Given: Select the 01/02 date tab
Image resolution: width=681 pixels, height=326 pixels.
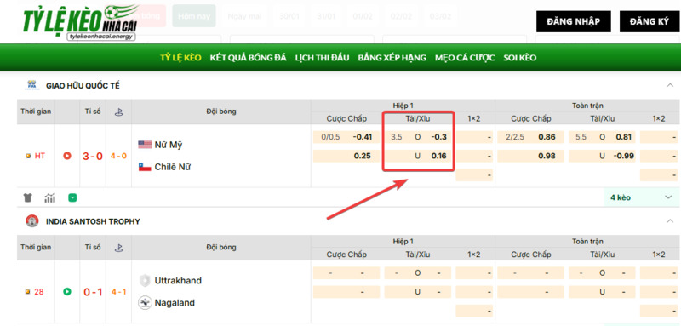Looking at the screenshot, I should click(363, 16).
